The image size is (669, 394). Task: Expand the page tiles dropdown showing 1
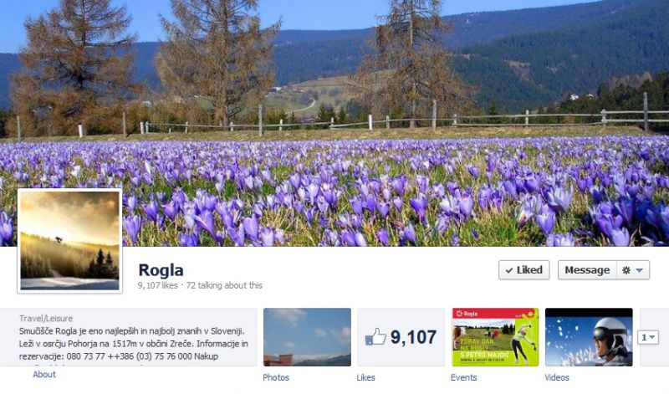pyautogui.click(x=647, y=337)
